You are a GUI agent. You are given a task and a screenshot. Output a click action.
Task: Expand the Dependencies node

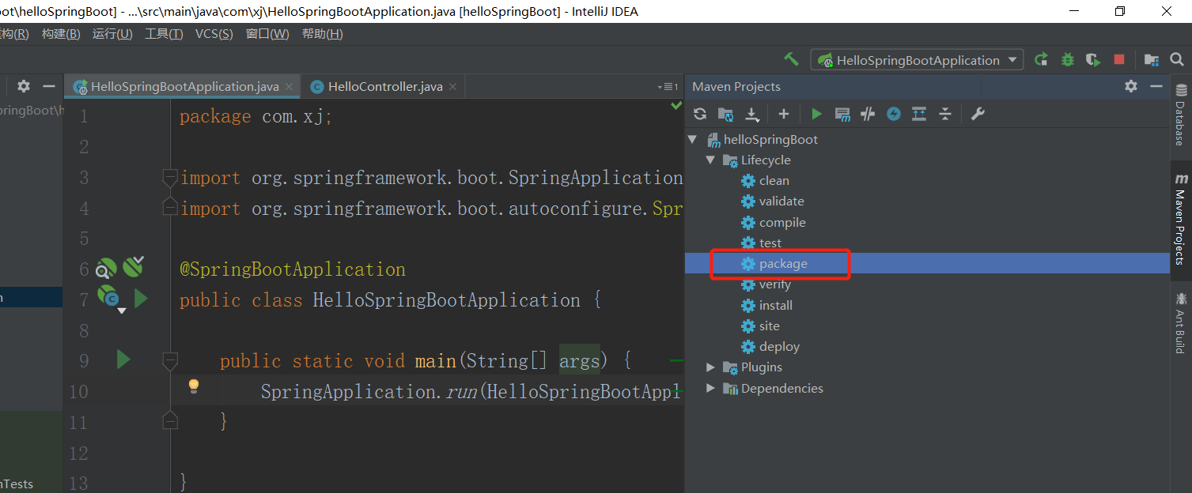[x=710, y=389]
